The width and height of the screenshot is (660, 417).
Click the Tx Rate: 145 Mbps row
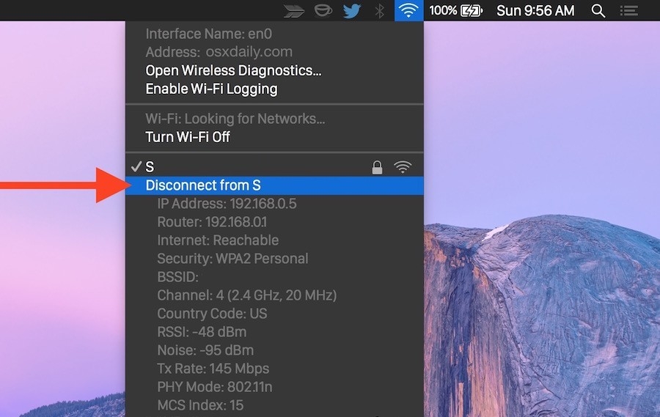274,369
